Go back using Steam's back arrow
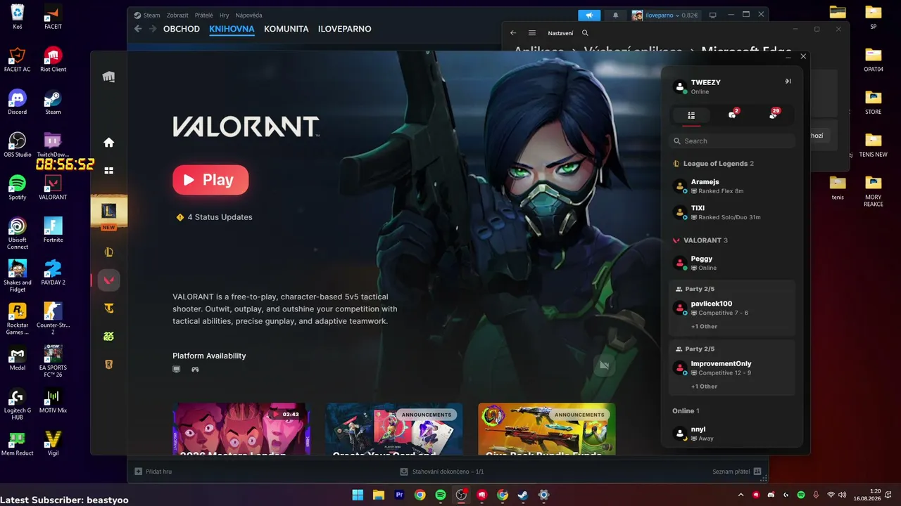This screenshot has width=901, height=506. pos(138,29)
